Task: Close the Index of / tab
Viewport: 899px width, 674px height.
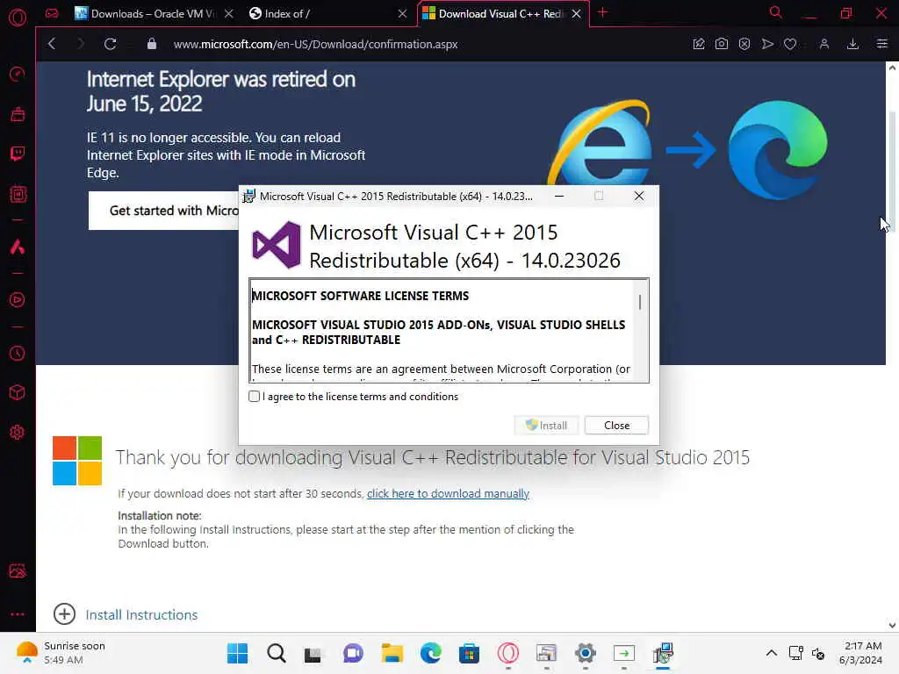Action: [402, 13]
